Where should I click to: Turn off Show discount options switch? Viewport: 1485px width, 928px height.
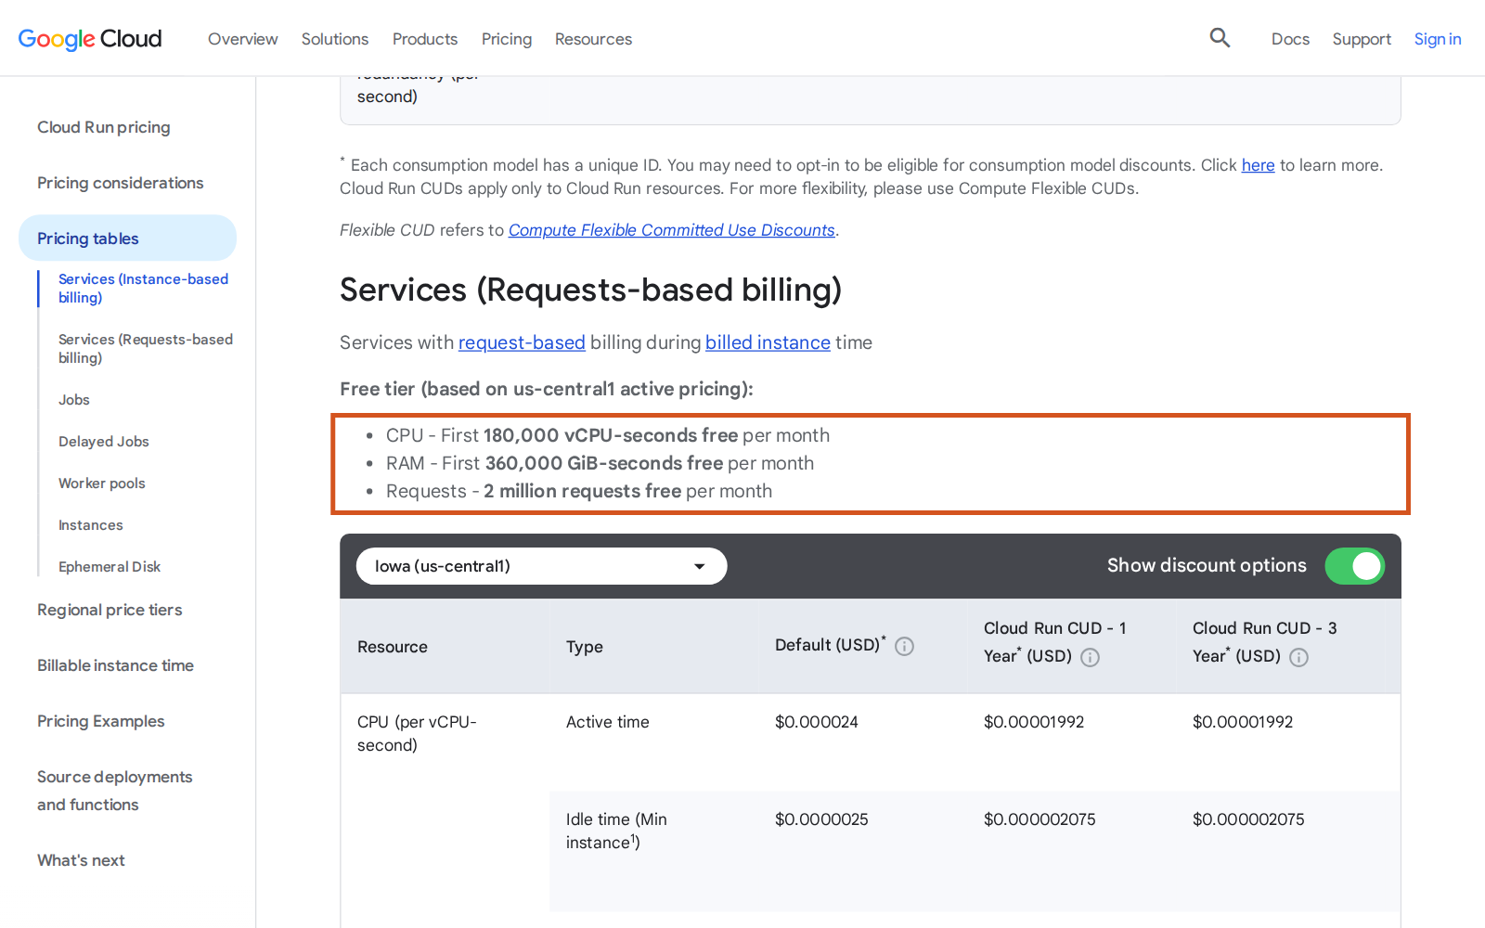pos(1354,566)
